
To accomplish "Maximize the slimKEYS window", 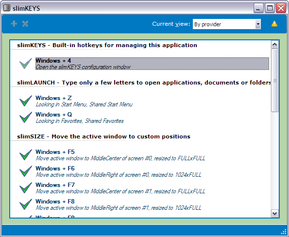I will point(270,8).
